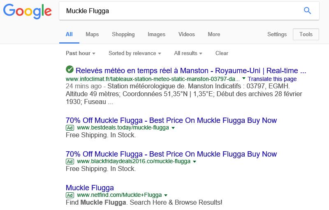
Task: Click the Ad badge next to netfind.com
Action: point(70,195)
